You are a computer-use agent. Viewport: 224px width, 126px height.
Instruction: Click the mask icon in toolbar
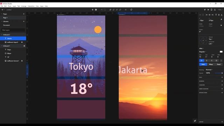tap(126, 10)
